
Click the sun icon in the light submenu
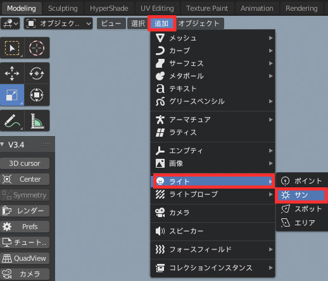[x=286, y=195]
